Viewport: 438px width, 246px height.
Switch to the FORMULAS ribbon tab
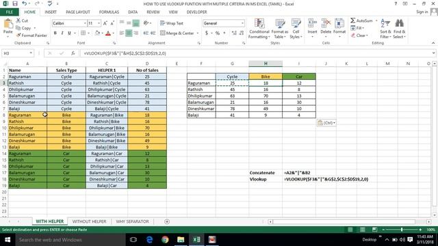[109, 12]
